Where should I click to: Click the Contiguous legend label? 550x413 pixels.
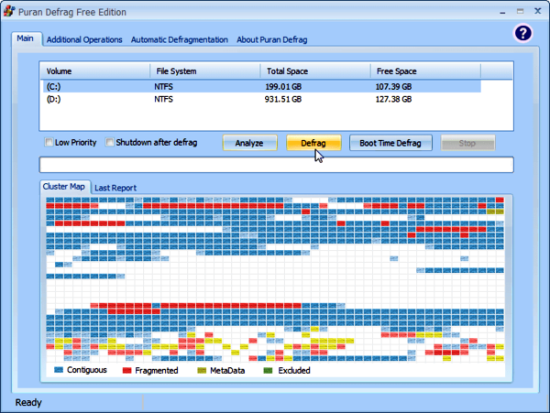click(87, 370)
